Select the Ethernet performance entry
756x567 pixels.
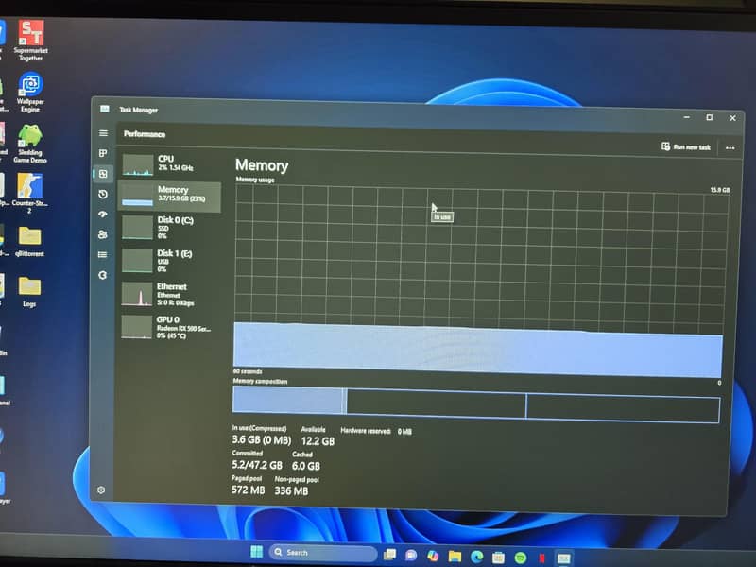click(x=170, y=294)
